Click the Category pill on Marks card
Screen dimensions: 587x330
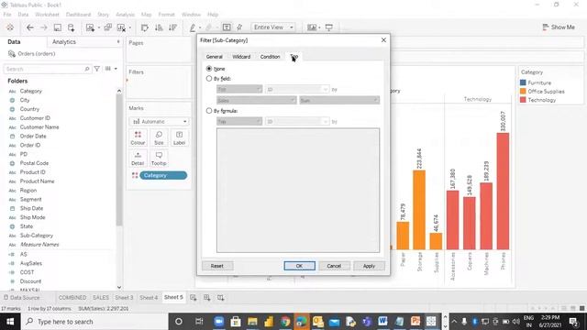click(163, 175)
